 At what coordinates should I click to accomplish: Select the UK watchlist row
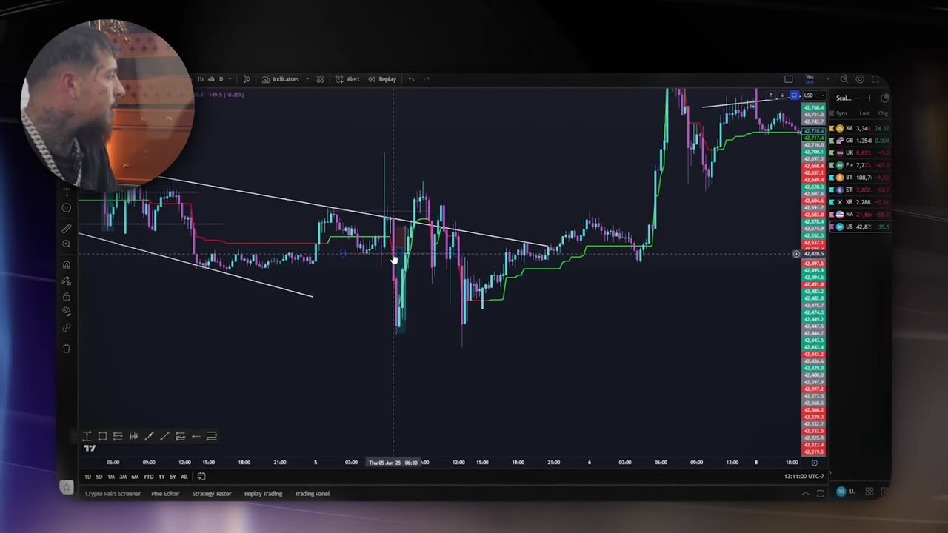[860, 152]
